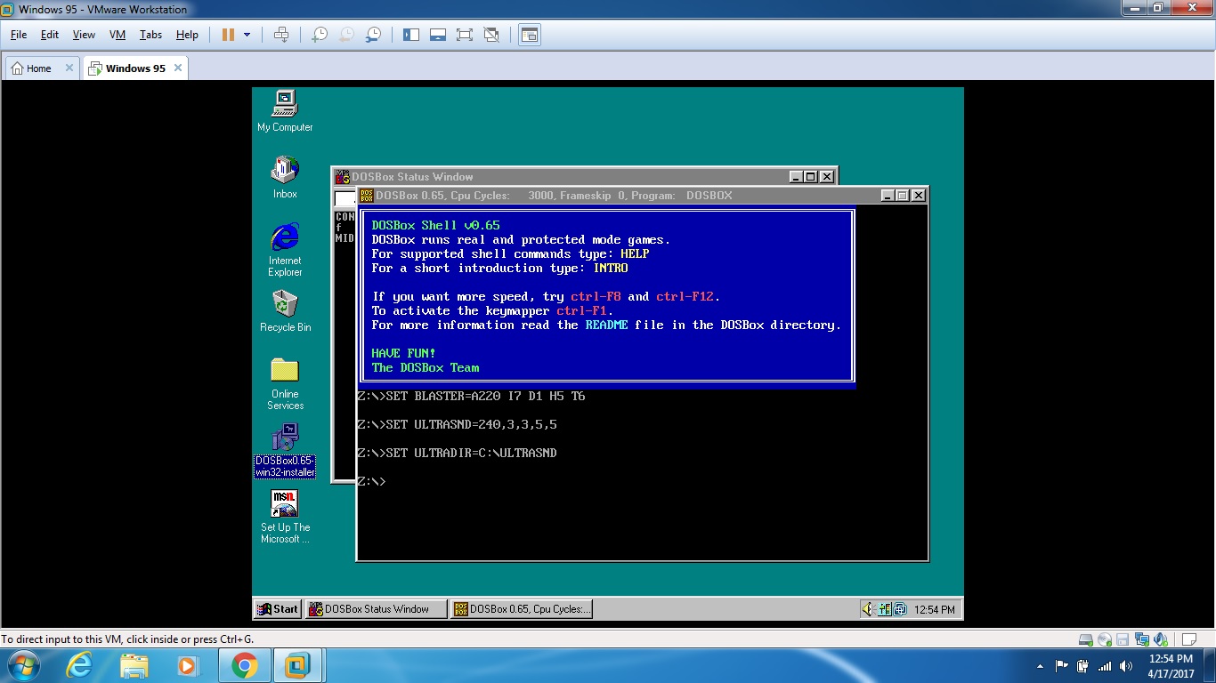
Task: Click the DOSBox logo in Status Window title
Action: (x=342, y=176)
